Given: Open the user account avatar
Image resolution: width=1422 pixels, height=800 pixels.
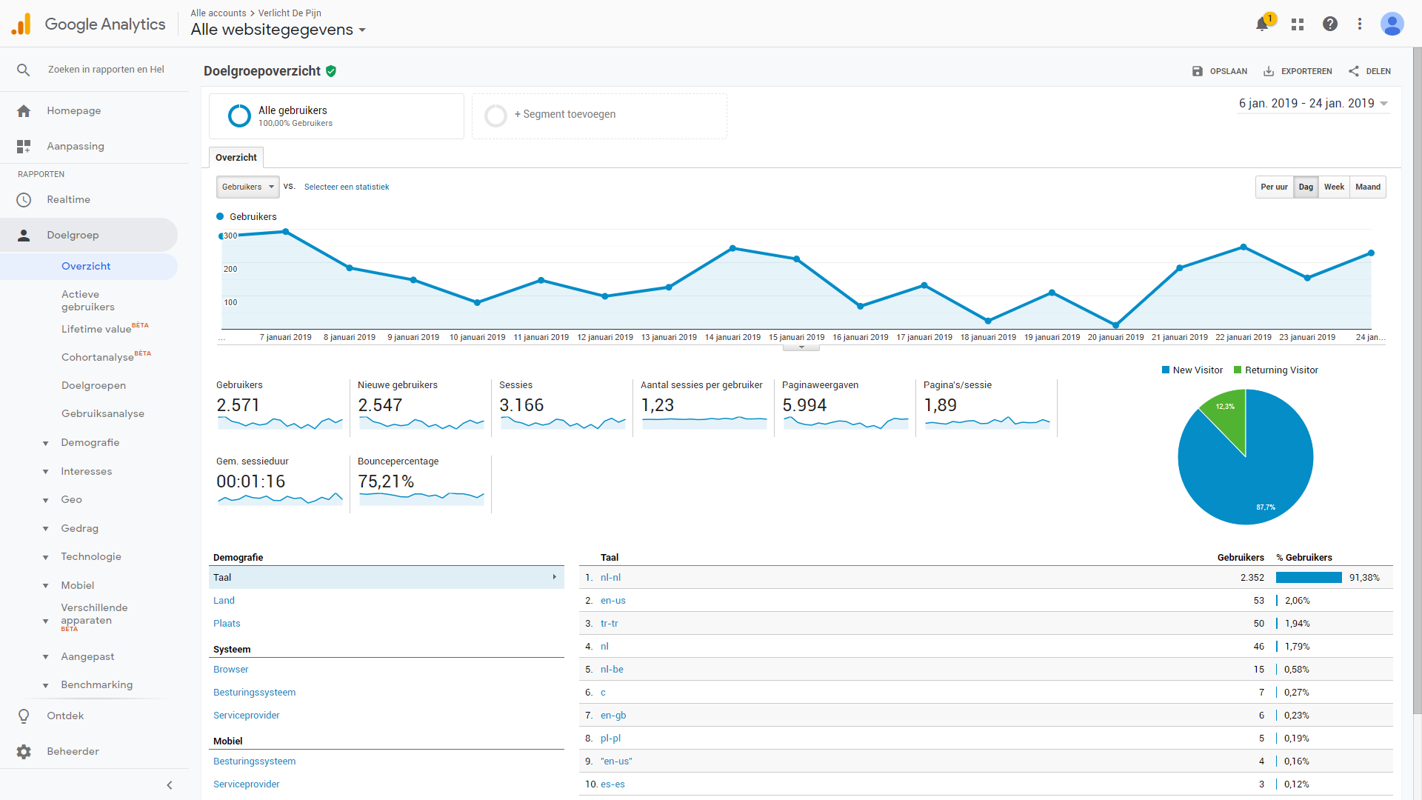Looking at the screenshot, I should [x=1392, y=24].
